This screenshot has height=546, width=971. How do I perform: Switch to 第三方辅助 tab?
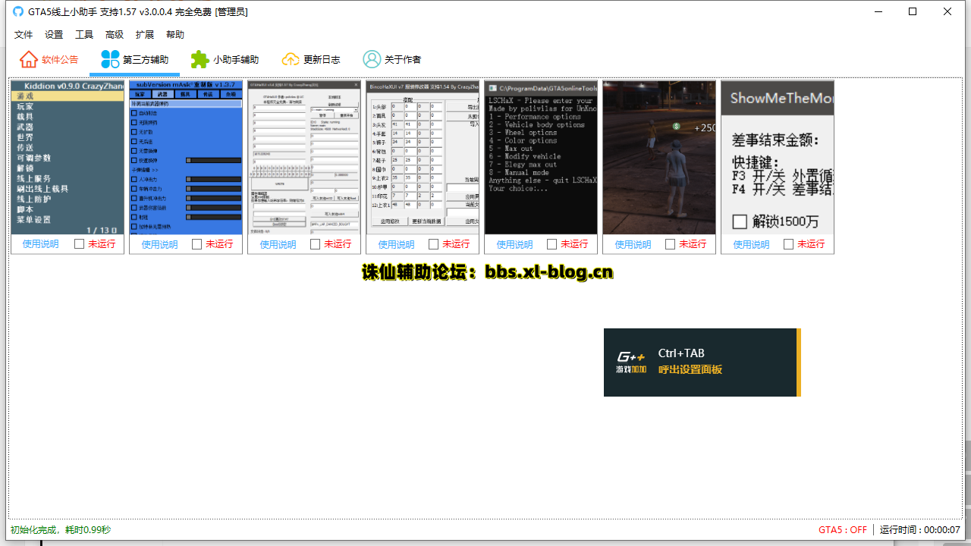[x=134, y=59]
